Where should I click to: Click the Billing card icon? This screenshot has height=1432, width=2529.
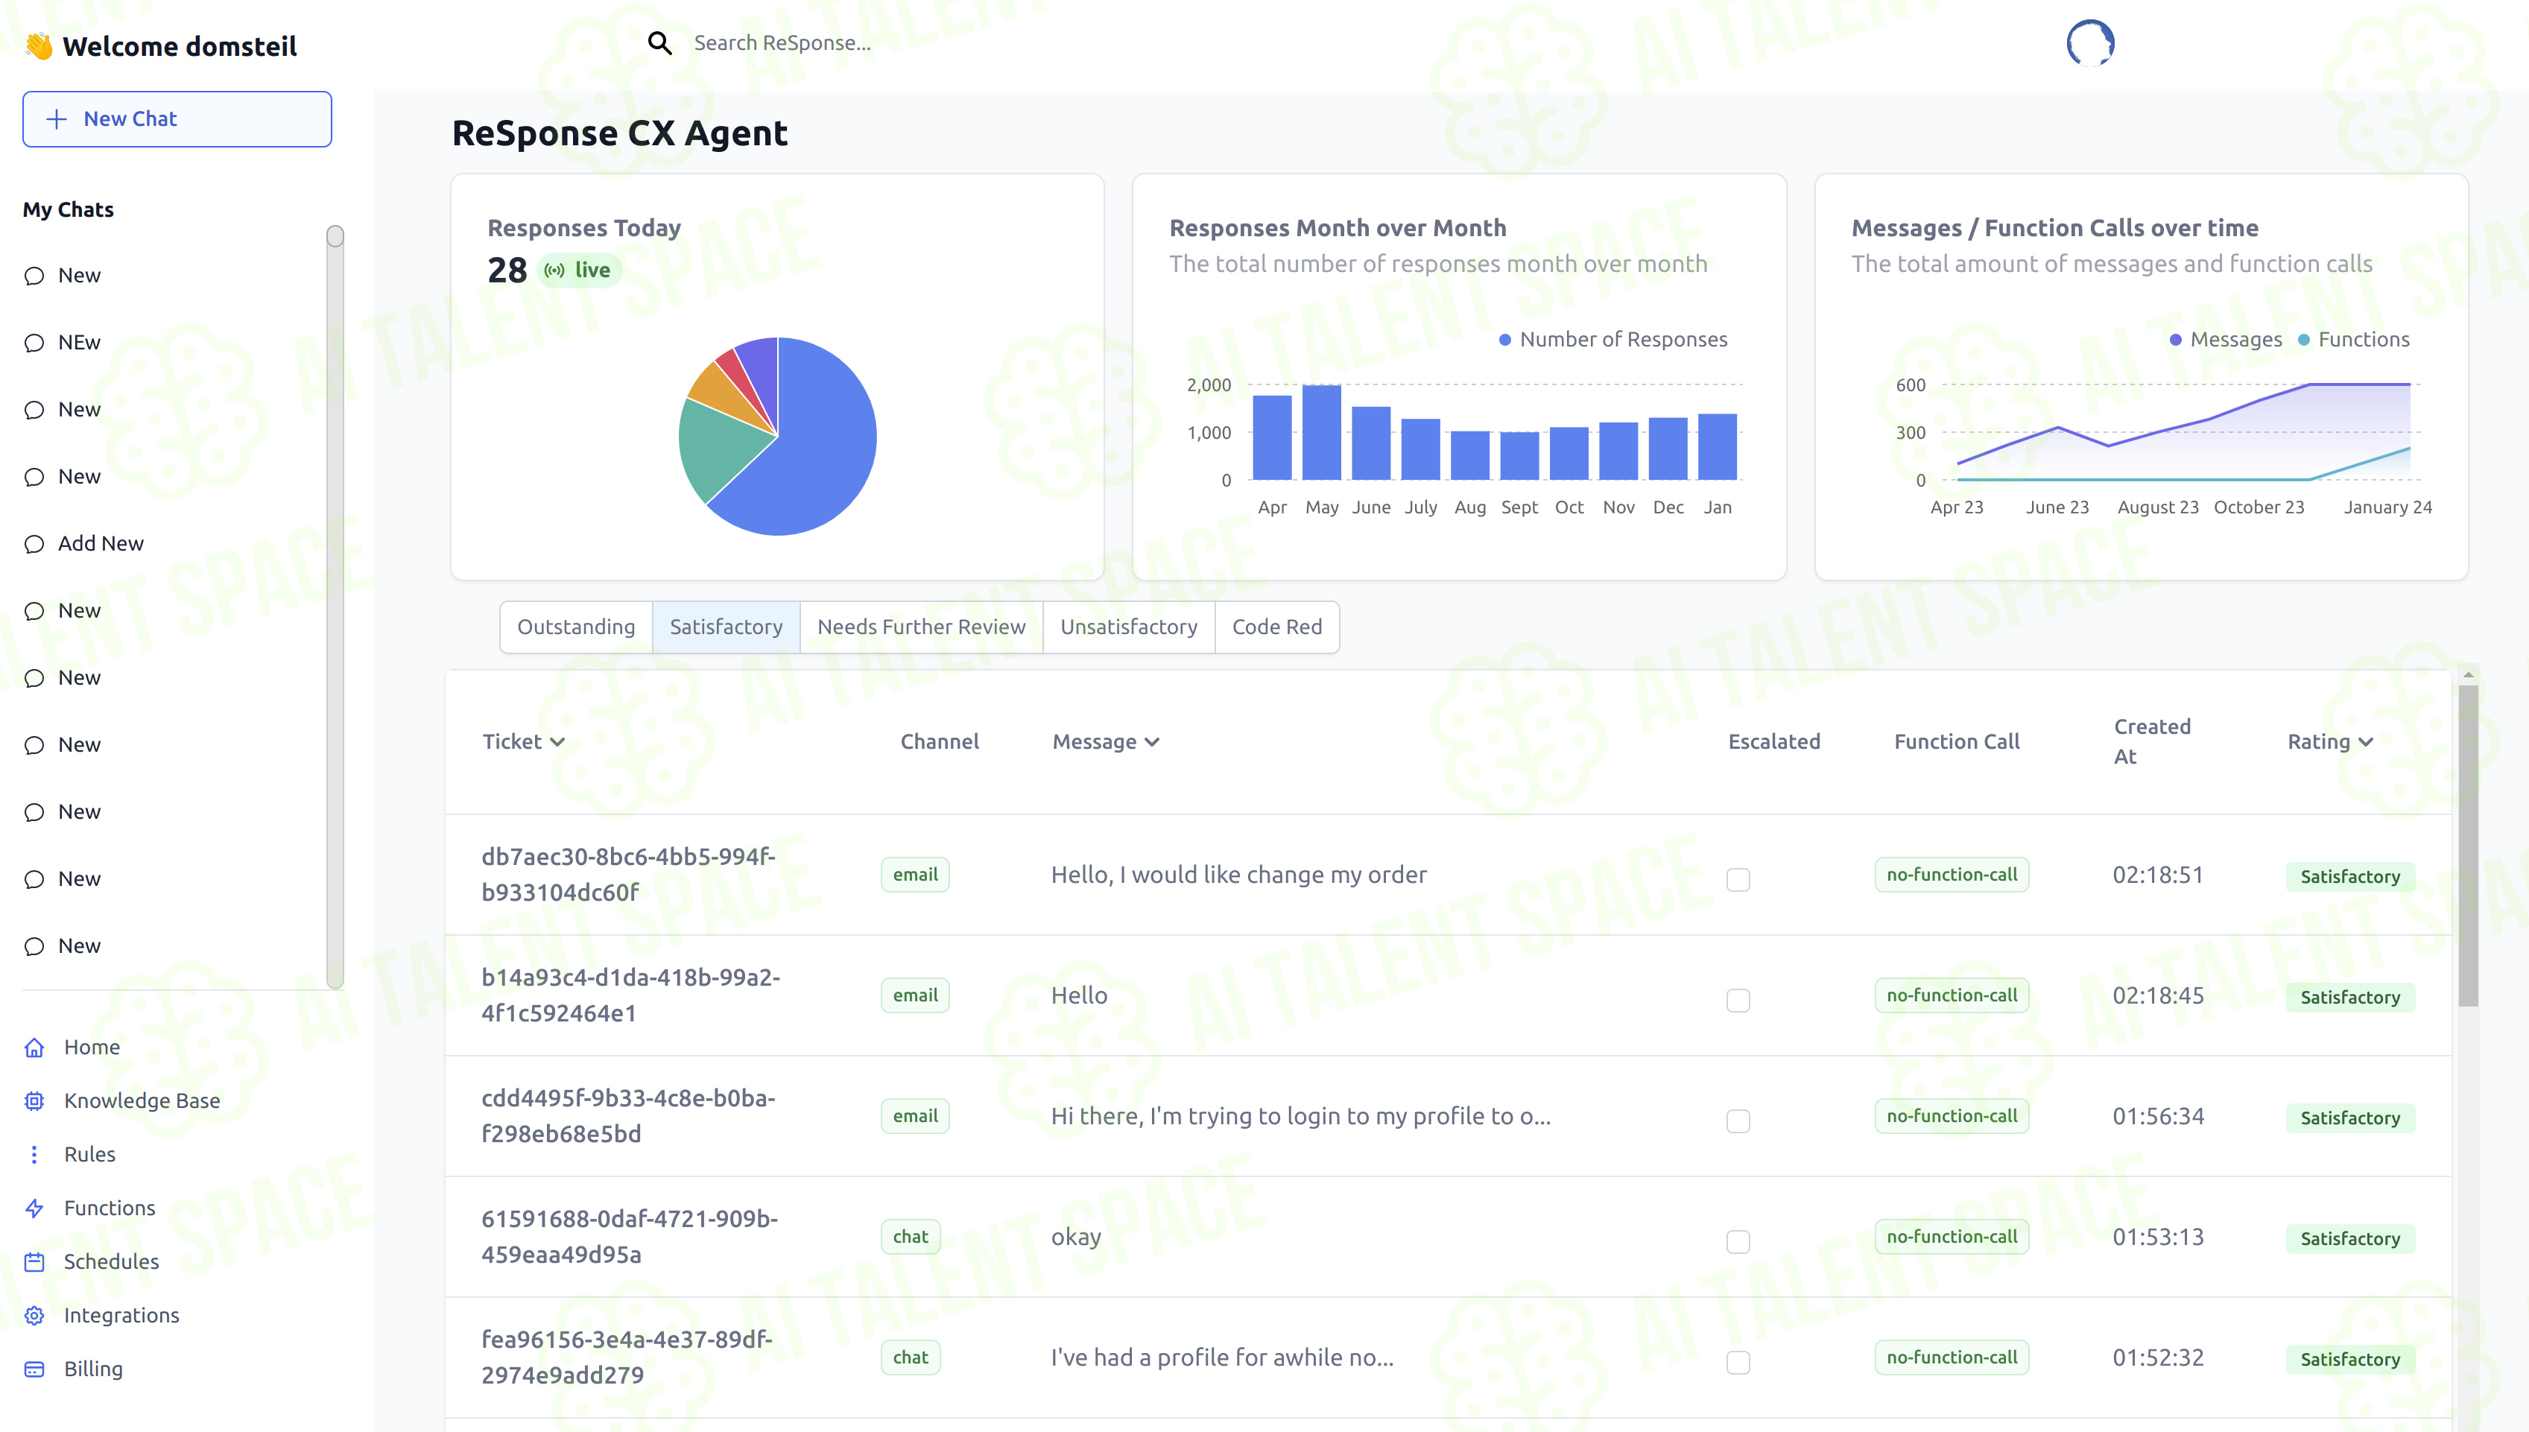34,1369
